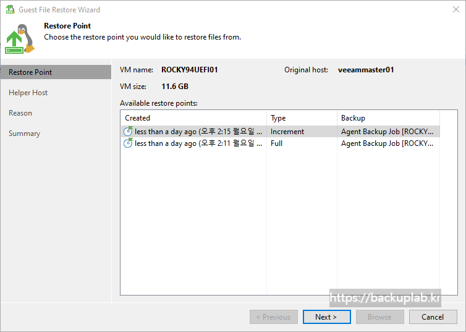Click the Restore Point heading text
466x332 pixels.
pos(67,26)
